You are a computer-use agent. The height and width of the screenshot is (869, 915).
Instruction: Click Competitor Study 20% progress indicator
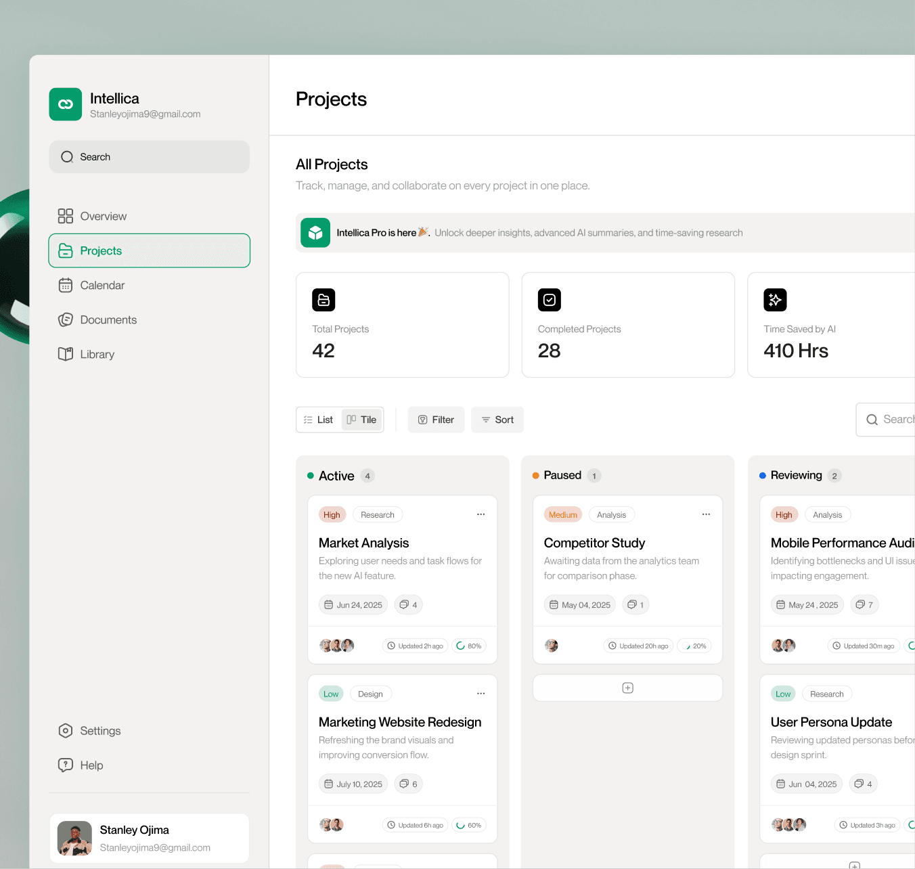pyautogui.click(x=694, y=646)
